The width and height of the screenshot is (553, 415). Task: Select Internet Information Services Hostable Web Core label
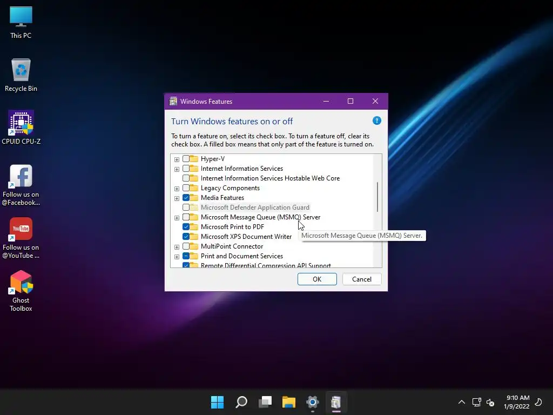[270, 178]
